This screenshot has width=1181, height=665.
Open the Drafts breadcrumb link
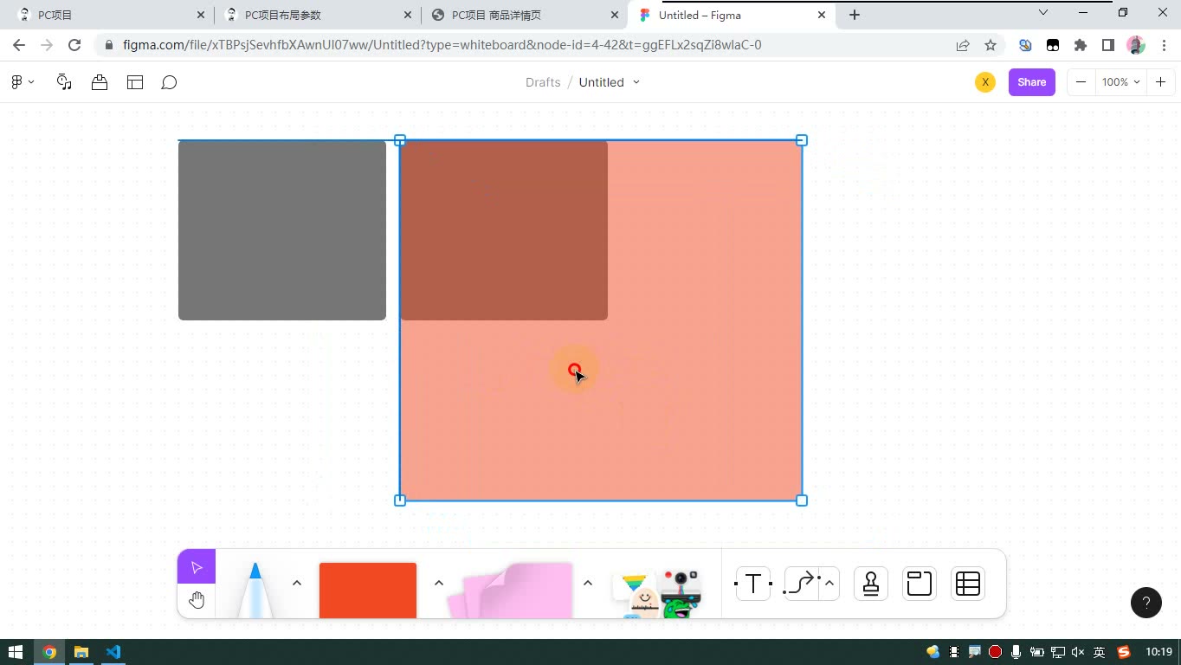pyautogui.click(x=543, y=82)
